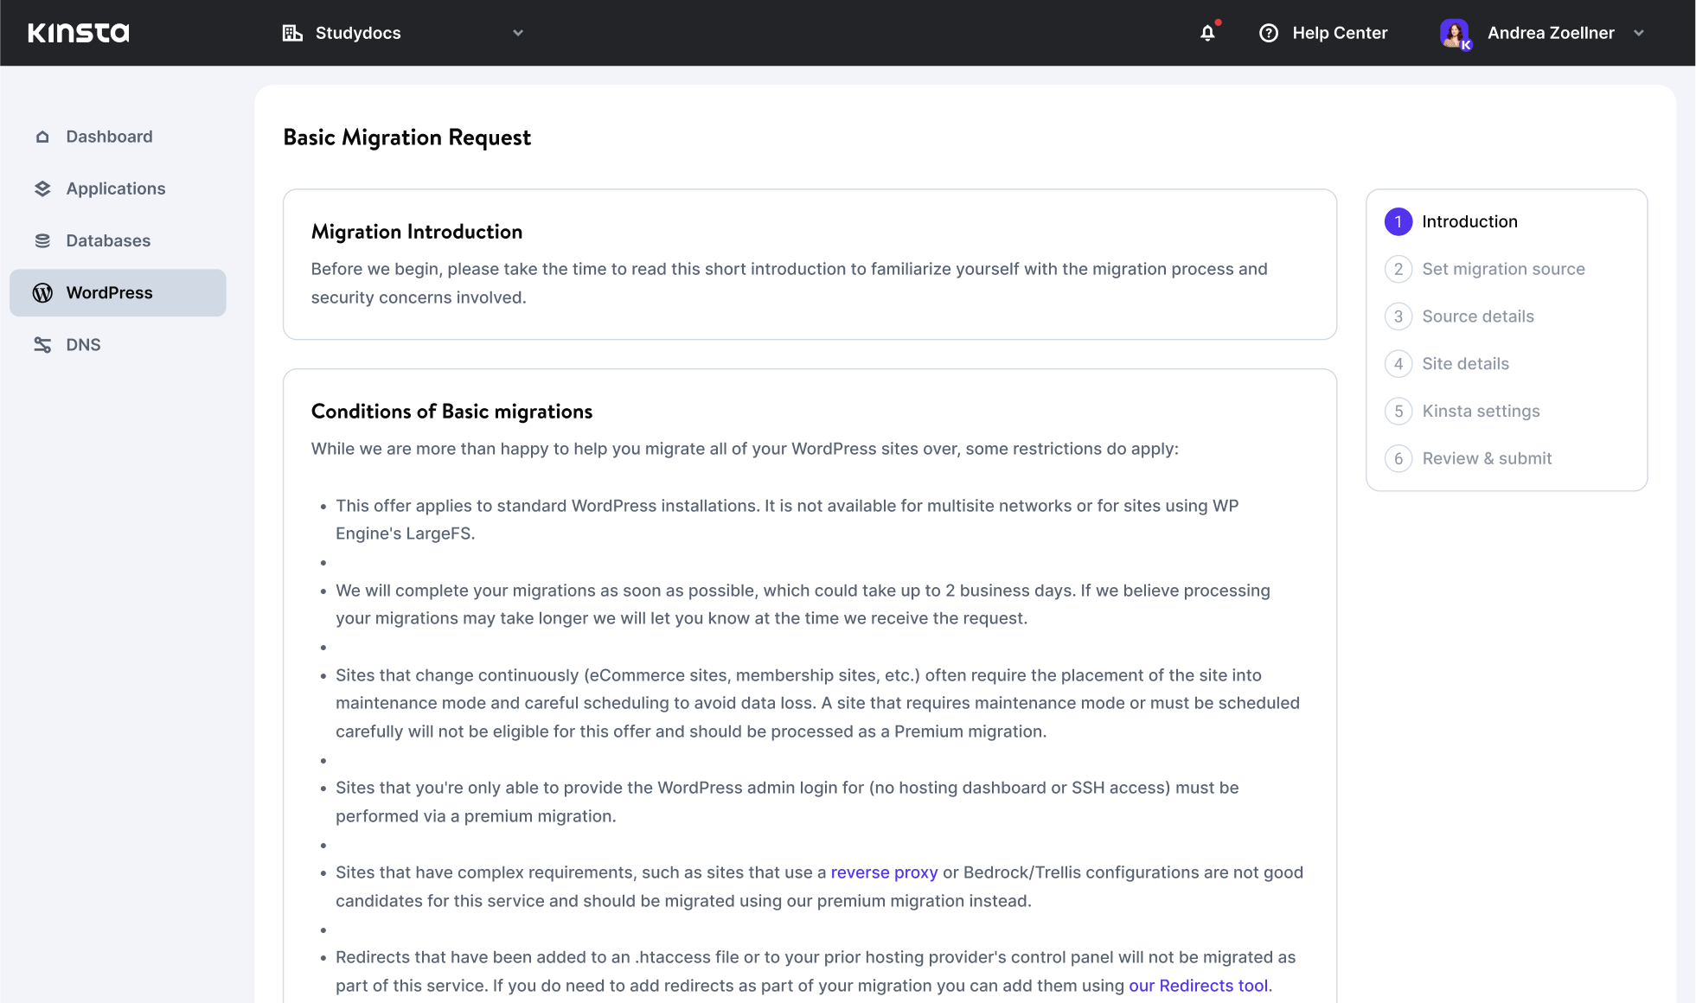
Task: Follow the our Redirects tool link
Action: click(x=1198, y=986)
